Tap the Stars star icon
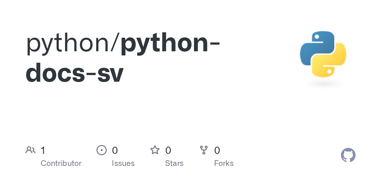The width and height of the screenshot is (381, 190). (155, 150)
